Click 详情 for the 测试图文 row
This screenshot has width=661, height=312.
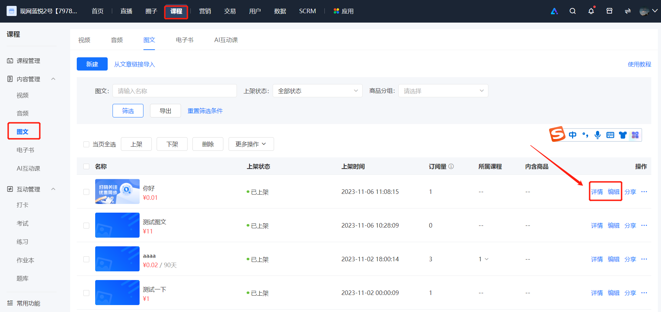click(597, 225)
